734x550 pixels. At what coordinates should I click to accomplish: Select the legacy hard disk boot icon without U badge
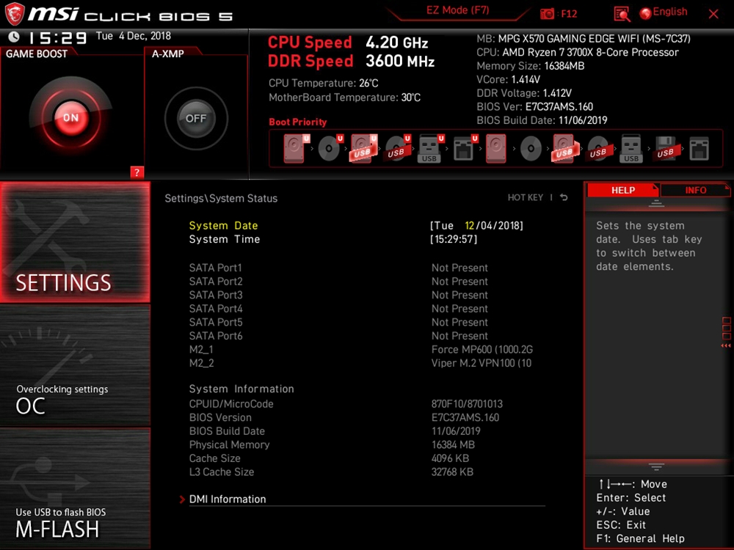[x=495, y=148]
